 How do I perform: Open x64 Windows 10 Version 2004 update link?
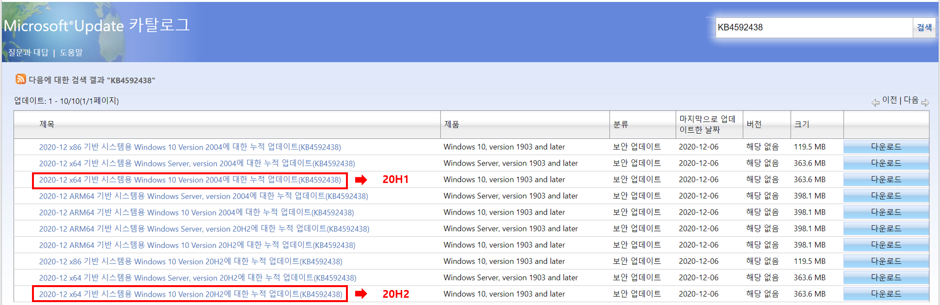pos(190,180)
